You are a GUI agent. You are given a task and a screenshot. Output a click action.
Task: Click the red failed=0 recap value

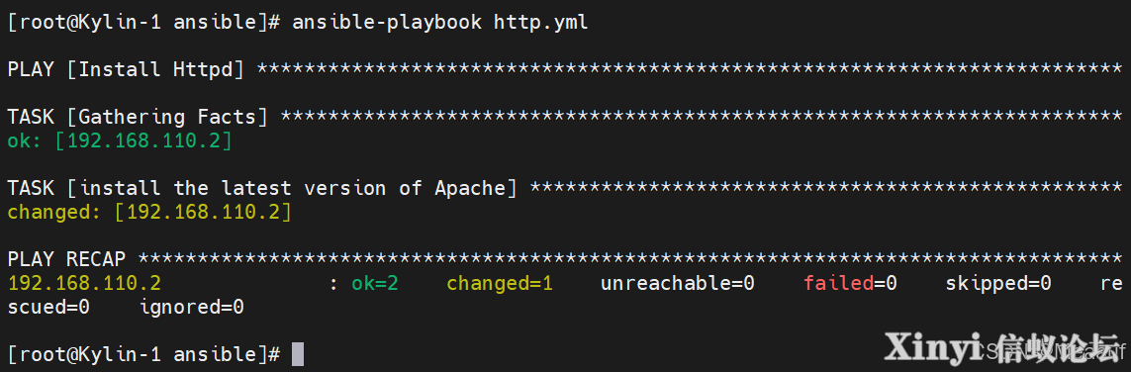pos(850,283)
